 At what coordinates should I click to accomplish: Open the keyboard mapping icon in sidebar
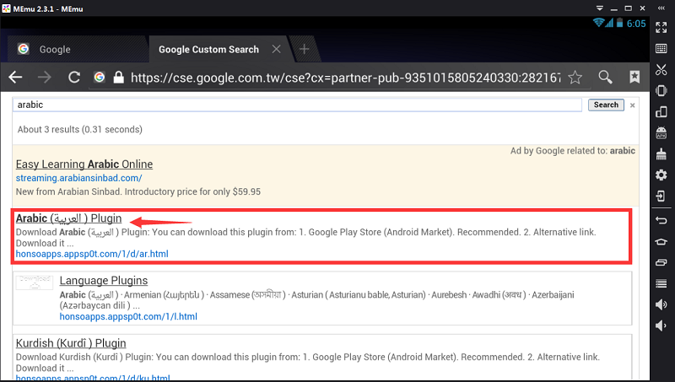[x=661, y=48]
